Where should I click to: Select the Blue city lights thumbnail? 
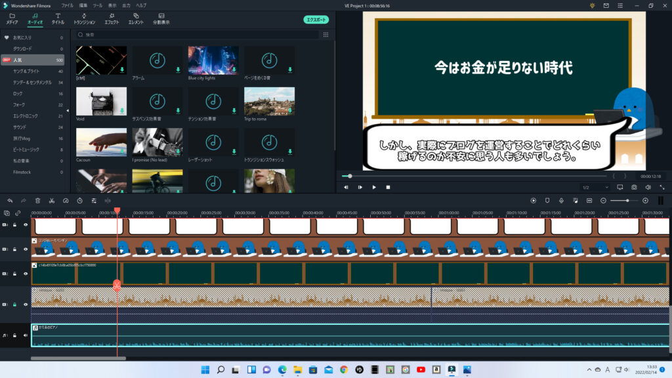(213, 60)
